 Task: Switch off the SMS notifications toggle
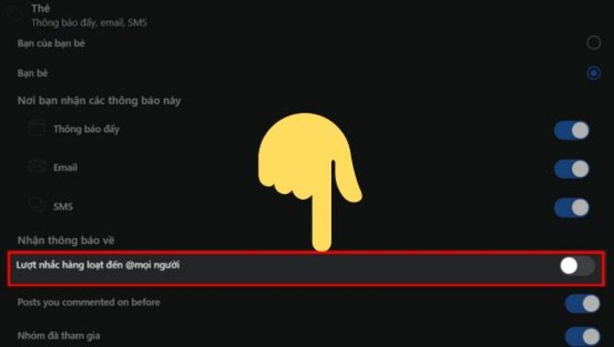pyautogui.click(x=572, y=207)
